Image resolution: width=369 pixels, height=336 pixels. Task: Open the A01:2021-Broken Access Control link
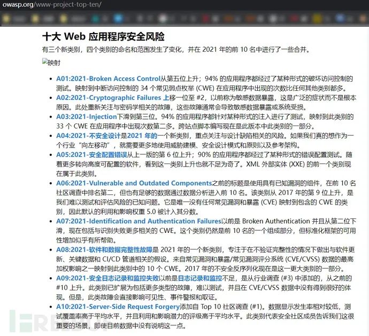coord(108,79)
